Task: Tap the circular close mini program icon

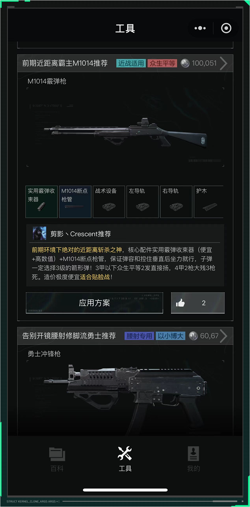Action: [x=226, y=28]
